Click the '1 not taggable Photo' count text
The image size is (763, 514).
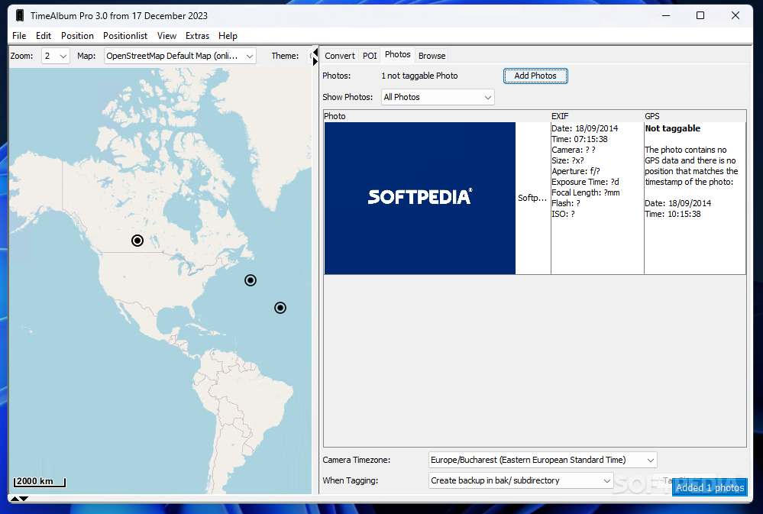click(419, 76)
